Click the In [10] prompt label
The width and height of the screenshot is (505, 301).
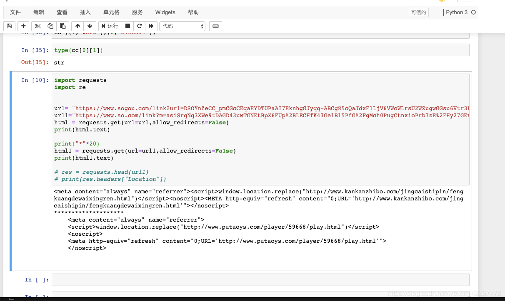point(35,80)
